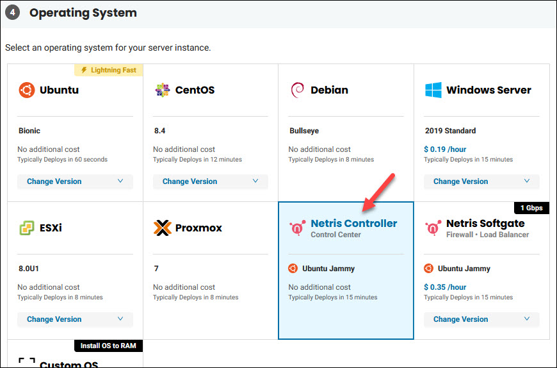557x368 pixels.
Task: Click the 8.0U1 version label
Action: pyautogui.click(x=28, y=269)
